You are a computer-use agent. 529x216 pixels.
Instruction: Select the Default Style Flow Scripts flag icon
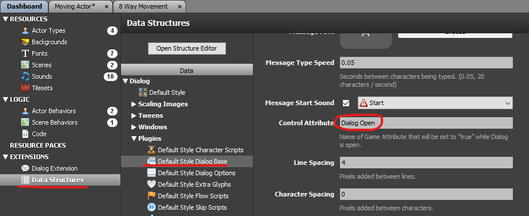[152, 196]
